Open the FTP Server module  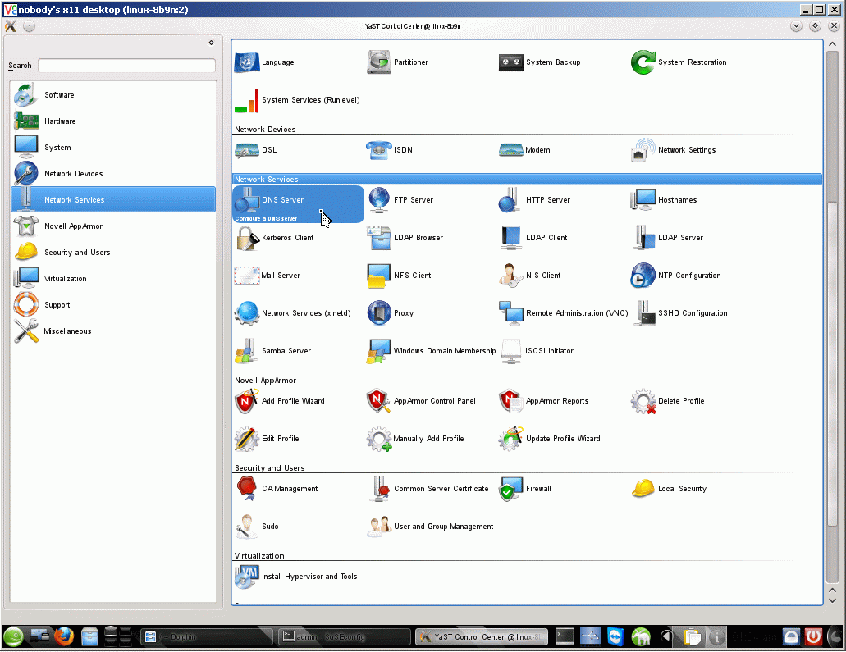(x=401, y=200)
